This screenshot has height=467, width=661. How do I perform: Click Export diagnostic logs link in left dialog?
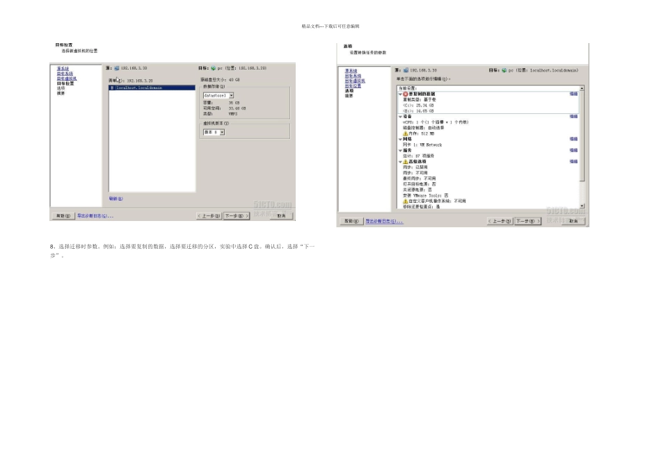95,216
